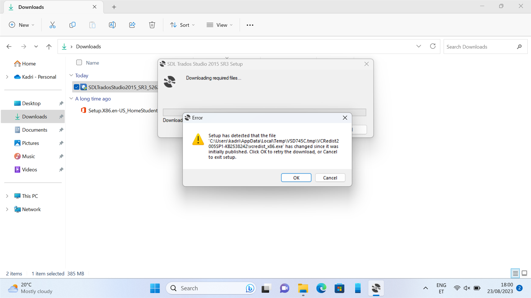Viewport: 531px width, 298px height.
Task: Expand the Network tree item
Action: [7, 209]
